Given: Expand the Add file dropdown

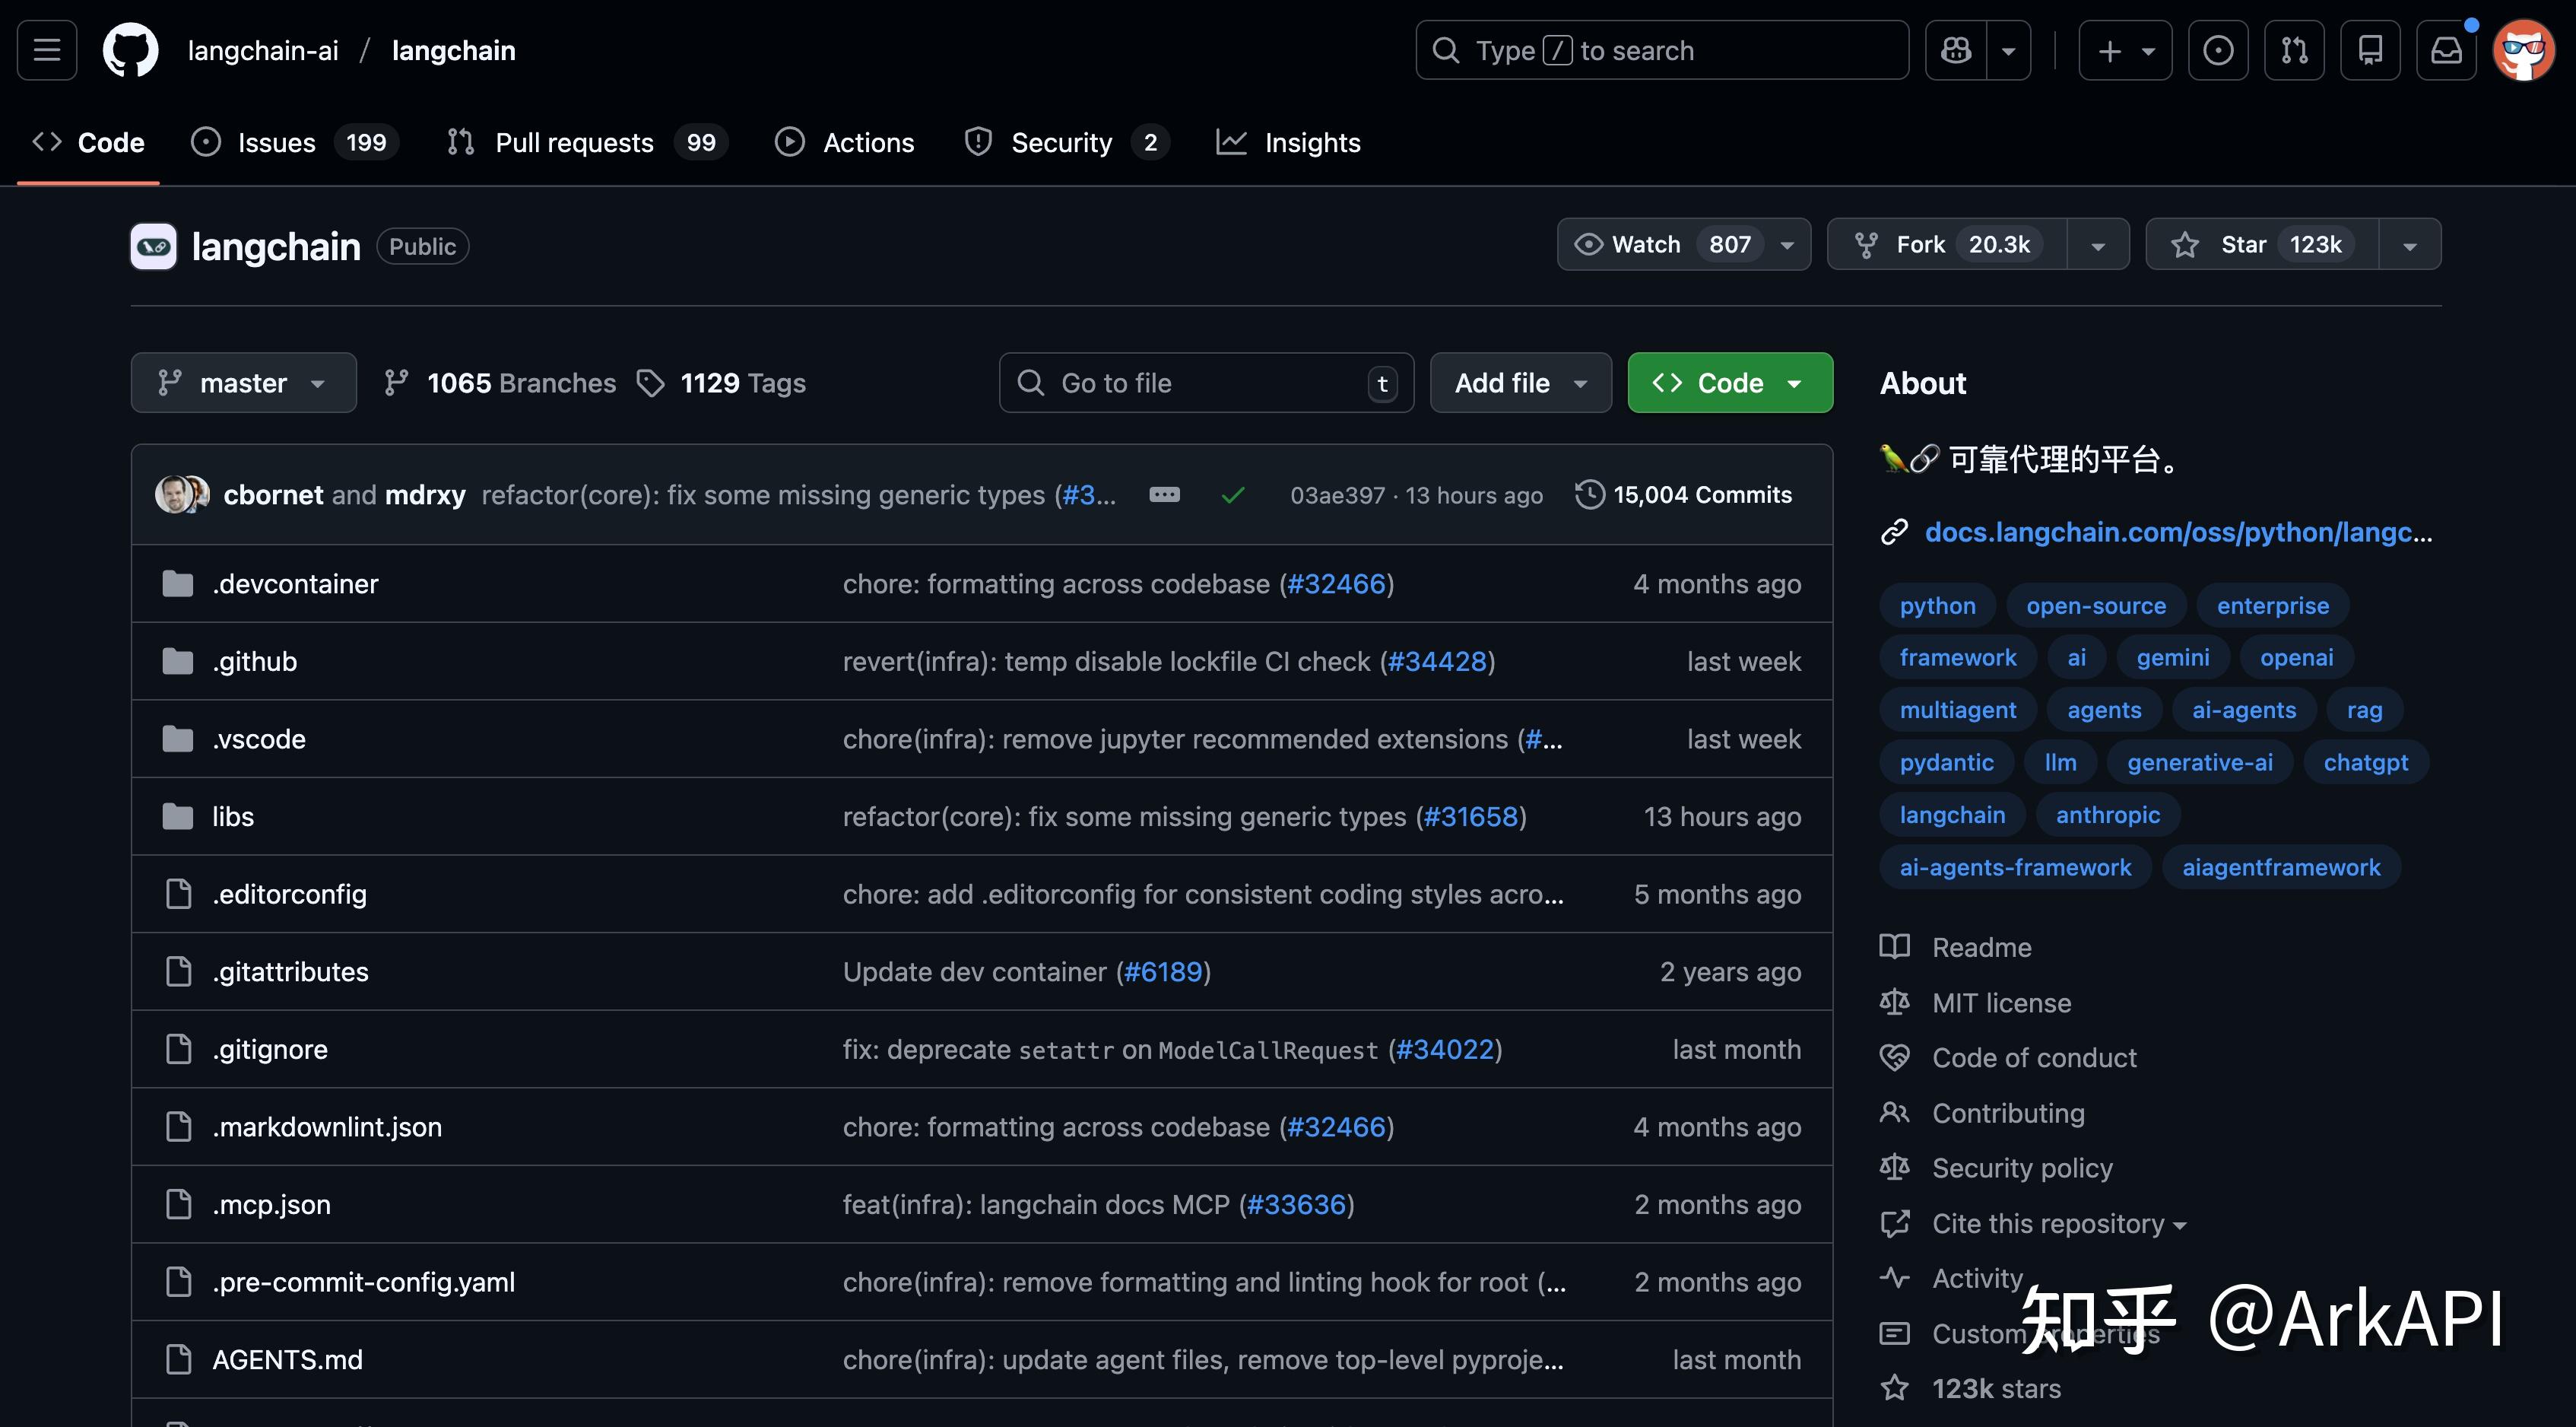Looking at the screenshot, I should point(1520,383).
